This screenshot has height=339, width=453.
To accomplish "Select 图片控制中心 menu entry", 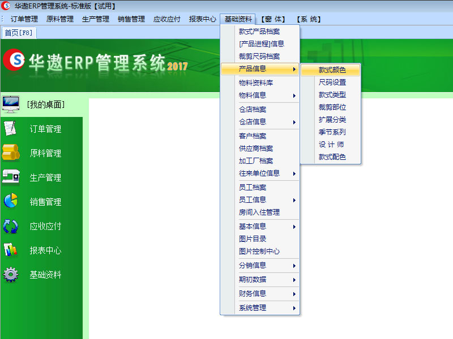I will pyautogui.click(x=259, y=251).
